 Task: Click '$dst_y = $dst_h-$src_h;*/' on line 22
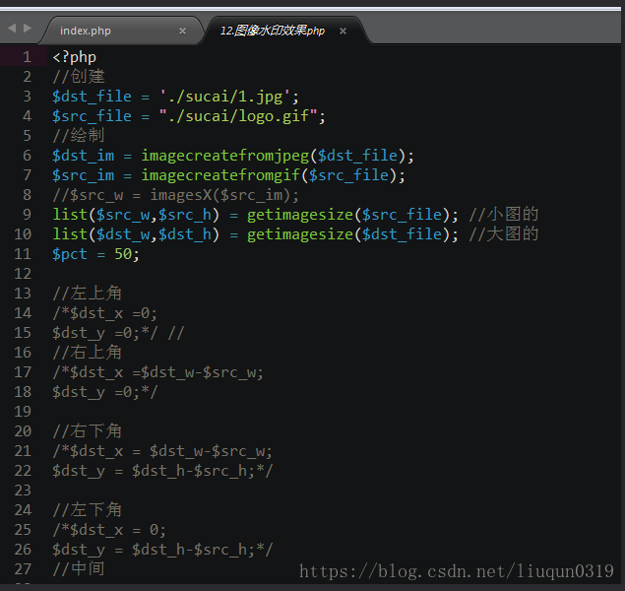(162, 471)
